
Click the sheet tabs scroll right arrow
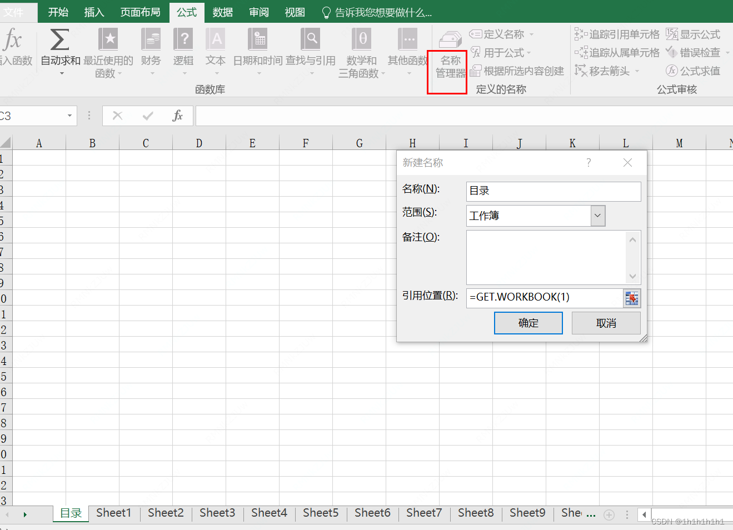tap(25, 515)
